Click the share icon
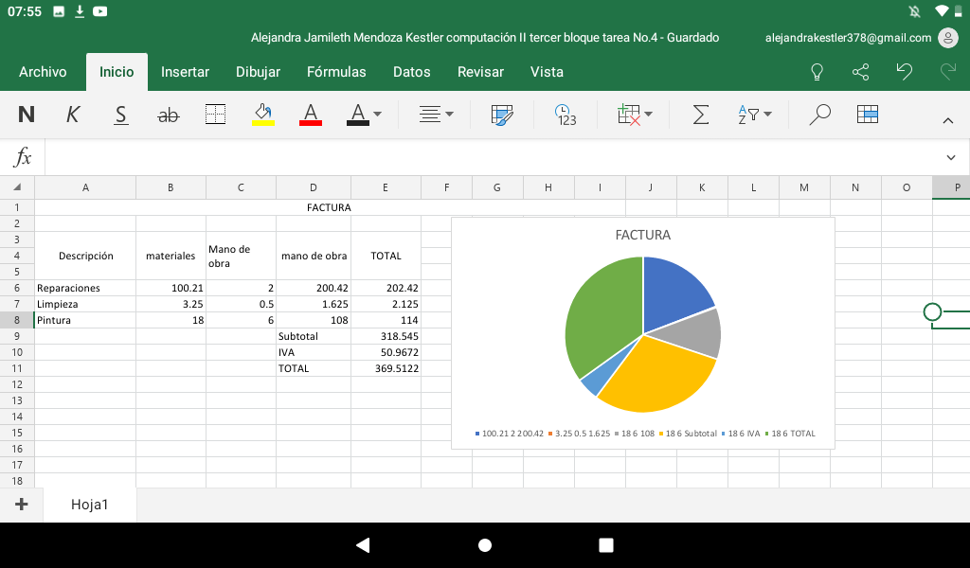970x568 pixels. (x=860, y=72)
